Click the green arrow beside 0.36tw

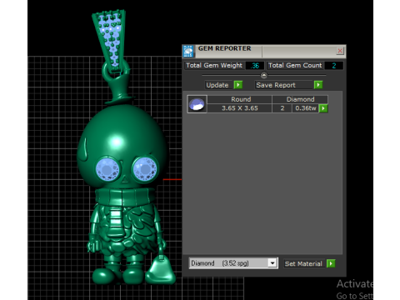[x=323, y=108]
